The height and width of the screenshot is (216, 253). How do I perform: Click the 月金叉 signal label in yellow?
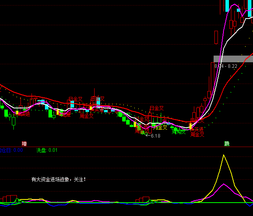pyautogui.click(x=160, y=127)
